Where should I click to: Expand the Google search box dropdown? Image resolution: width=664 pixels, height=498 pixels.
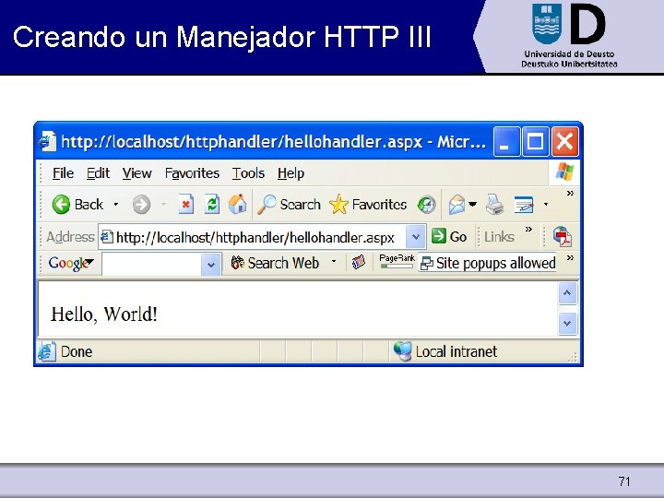click(211, 265)
